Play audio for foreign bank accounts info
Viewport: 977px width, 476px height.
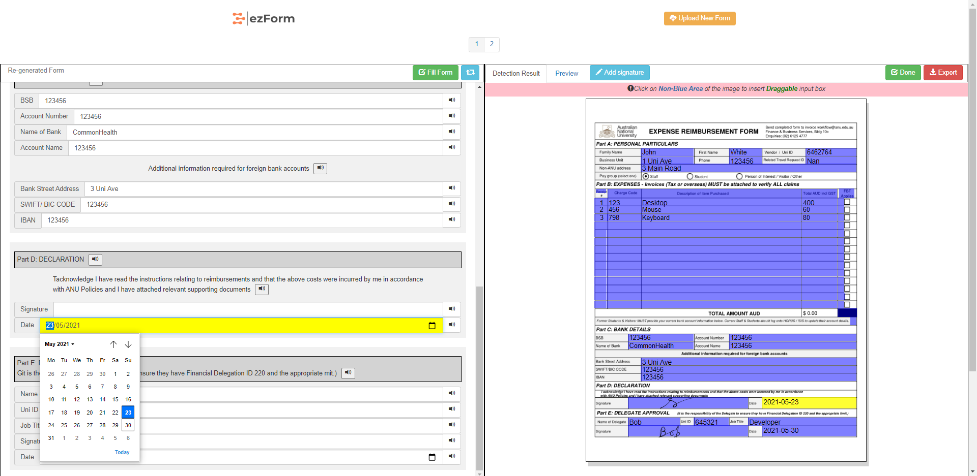tap(320, 168)
